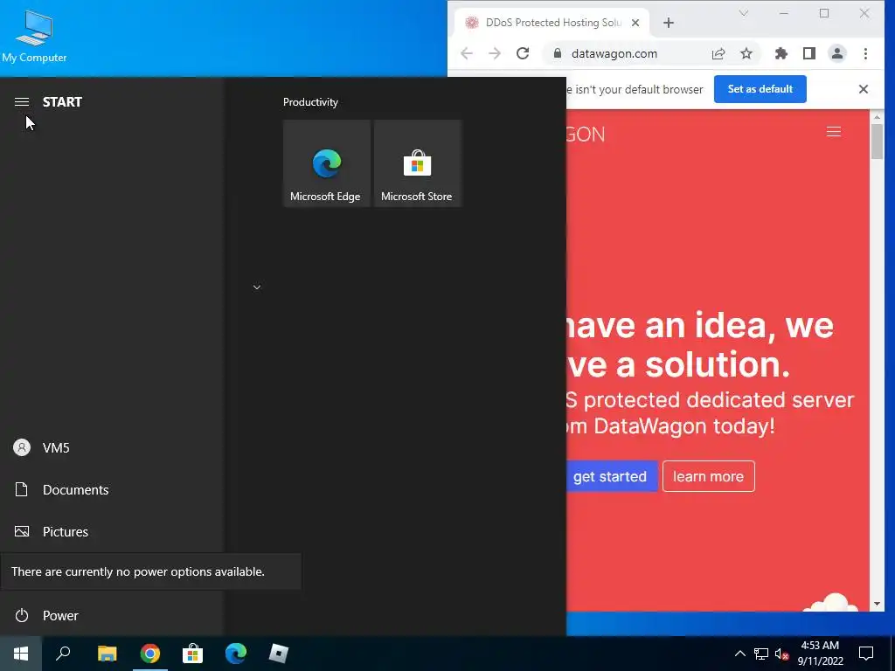Image resolution: width=895 pixels, height=671 pixels.
Task: View site info lock icon
Action: [557, 53]
